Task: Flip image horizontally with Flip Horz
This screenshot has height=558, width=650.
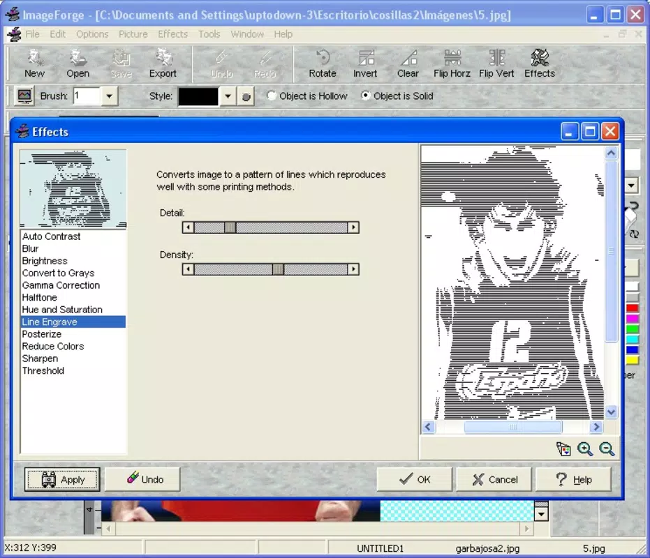Action: click(x=452, y=63)
